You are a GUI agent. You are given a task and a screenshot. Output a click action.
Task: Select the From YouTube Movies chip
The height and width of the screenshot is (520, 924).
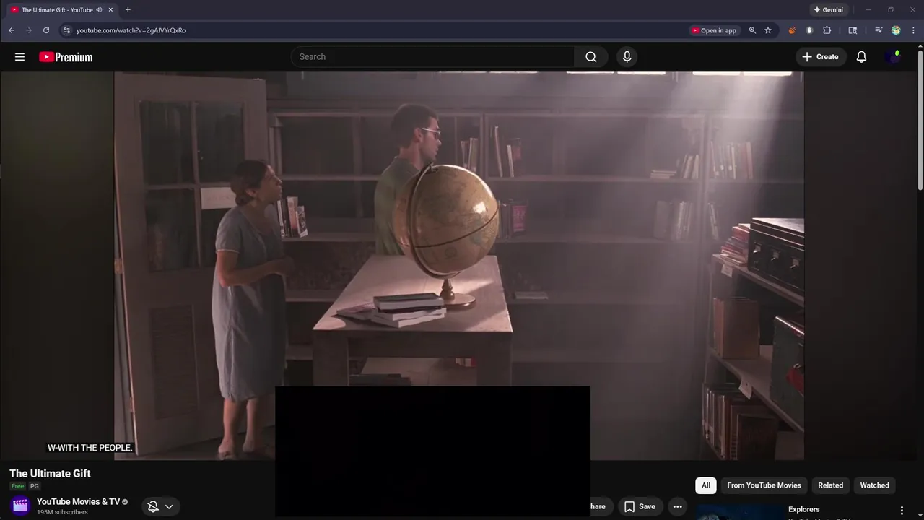pos(764,485)
